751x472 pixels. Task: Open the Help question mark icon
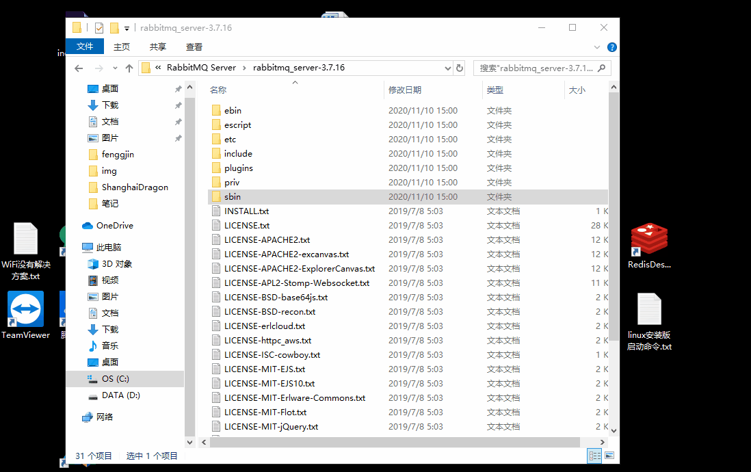pyautogui.click(x=611, y=47)
